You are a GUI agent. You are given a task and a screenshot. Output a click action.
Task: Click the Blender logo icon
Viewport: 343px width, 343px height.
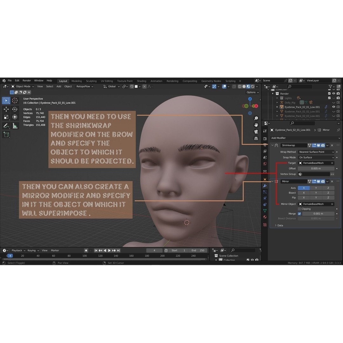click(x=4, y=80)
